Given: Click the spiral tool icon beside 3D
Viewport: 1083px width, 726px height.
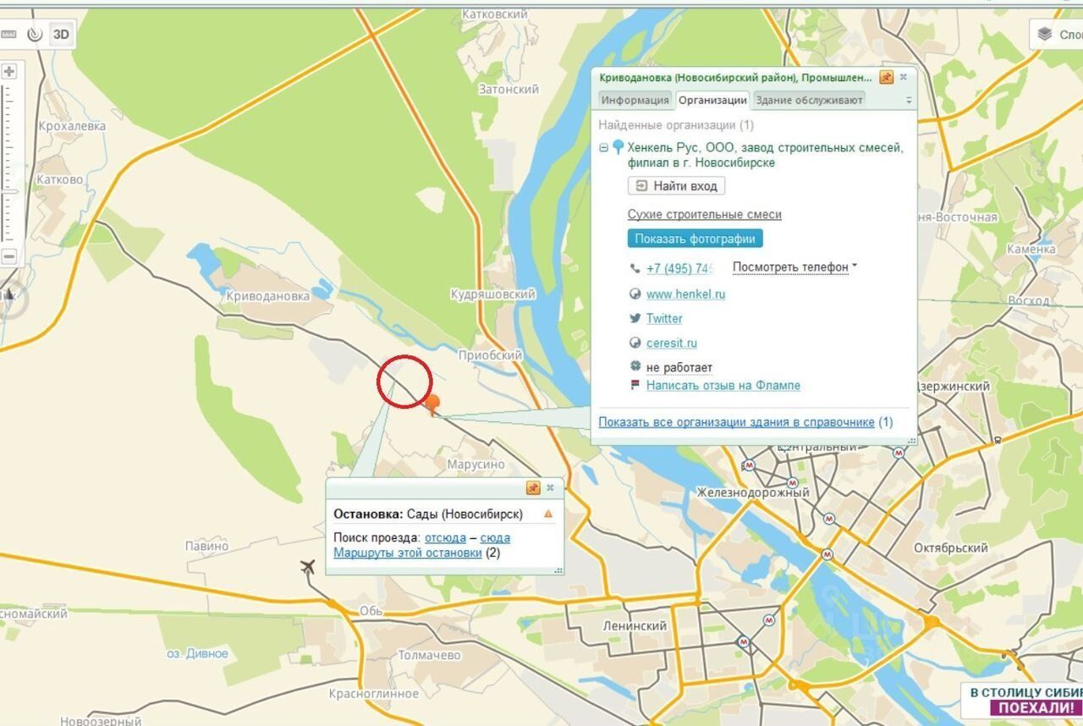Looking at the screenshot, I should pos(35,34).
